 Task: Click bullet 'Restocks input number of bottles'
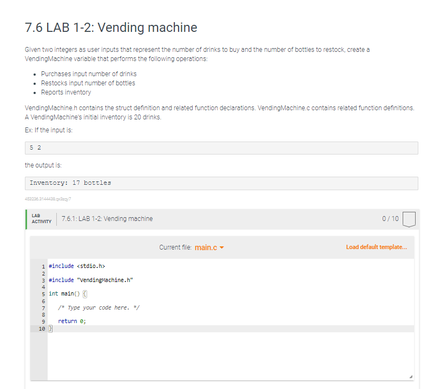point(88,83)
